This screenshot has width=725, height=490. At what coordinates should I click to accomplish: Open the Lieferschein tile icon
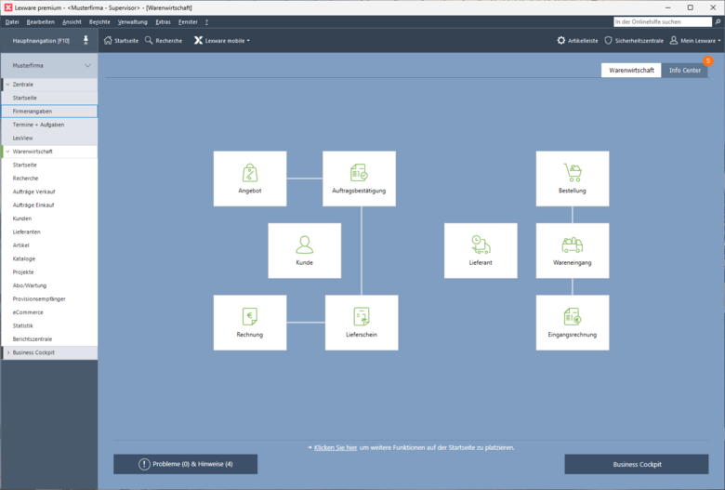(x=361, y=316)
